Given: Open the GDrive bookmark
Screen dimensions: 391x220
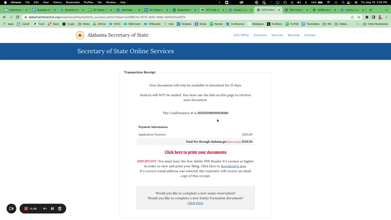Looking at the screenshot, I should point(99,24).
